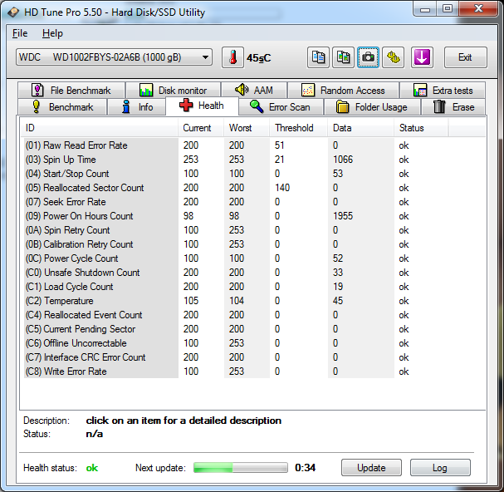
Task: Click the Disk monitor chart icon
Action: point(146,90)
